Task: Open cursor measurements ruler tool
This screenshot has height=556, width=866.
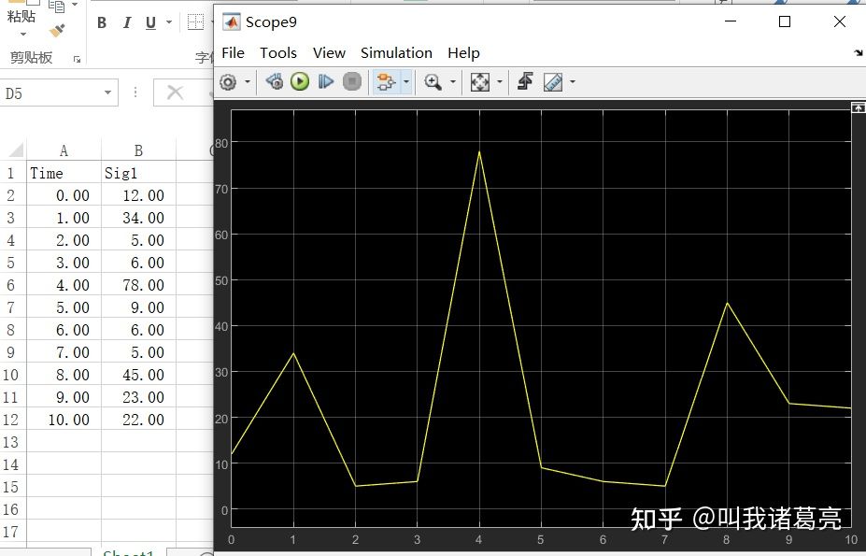Action: [x=552, y=81]
